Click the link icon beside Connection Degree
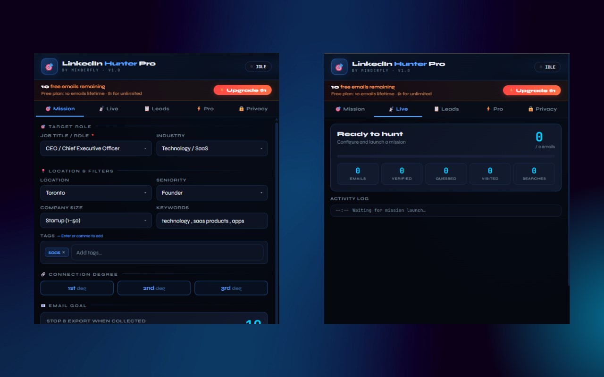The width and height of the screenshot is (604, 377). point(43,274)
